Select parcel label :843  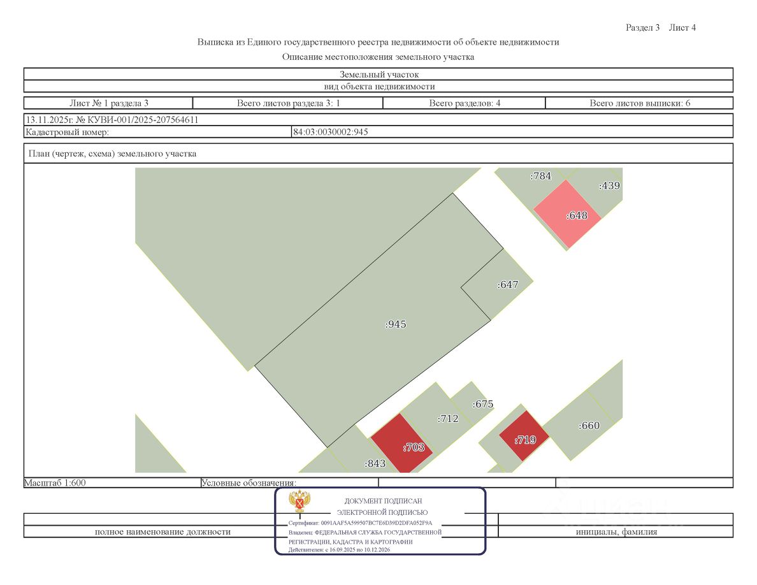[x=375, y=463]
